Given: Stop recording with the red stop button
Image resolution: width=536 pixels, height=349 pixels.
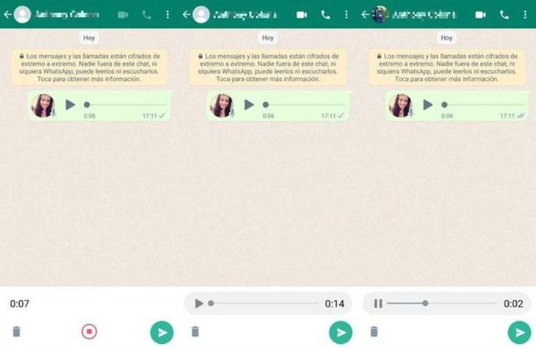Looking at the screenshot, I should (89, 332).
